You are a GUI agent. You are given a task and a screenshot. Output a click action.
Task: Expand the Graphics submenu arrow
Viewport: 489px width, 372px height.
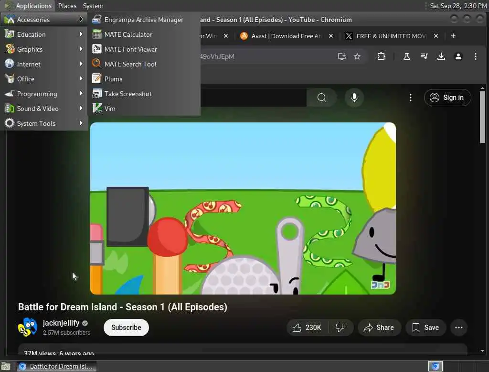tap(81, 49)
